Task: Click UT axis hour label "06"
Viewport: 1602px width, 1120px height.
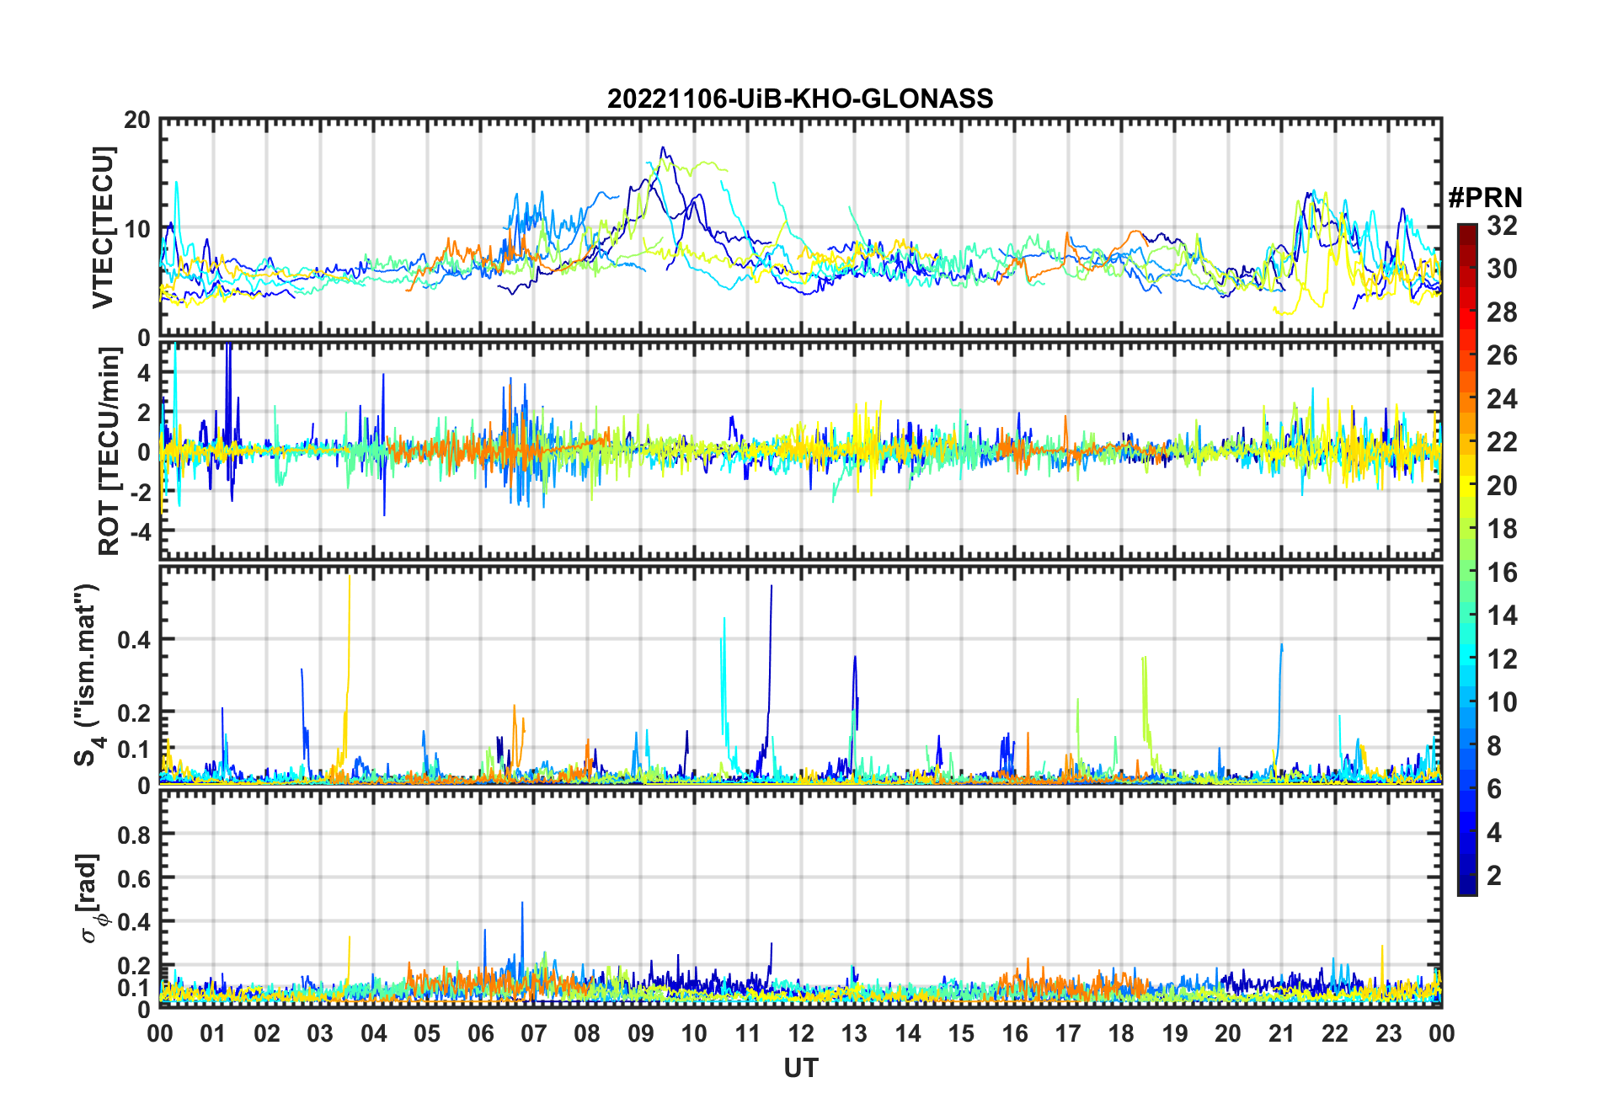Action: [480, 1034]
